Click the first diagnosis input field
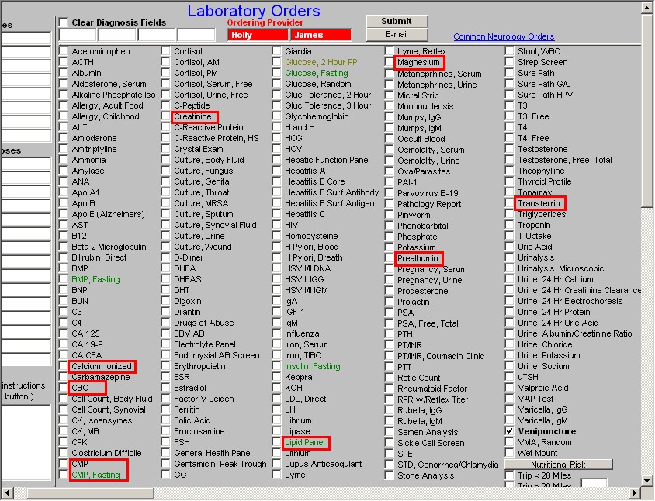 tap(78, 35)
